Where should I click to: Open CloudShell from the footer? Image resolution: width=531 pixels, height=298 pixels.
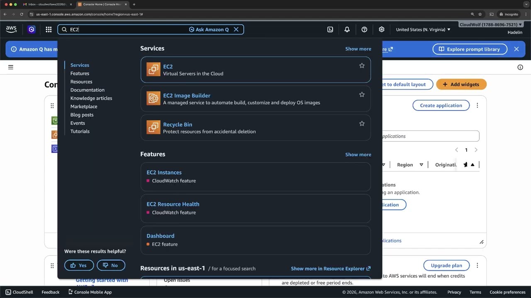coord(19,292)
